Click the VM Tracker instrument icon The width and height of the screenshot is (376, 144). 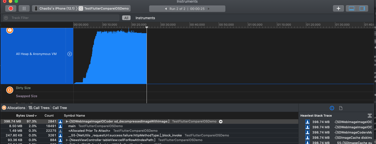click(x=10, y=90)
